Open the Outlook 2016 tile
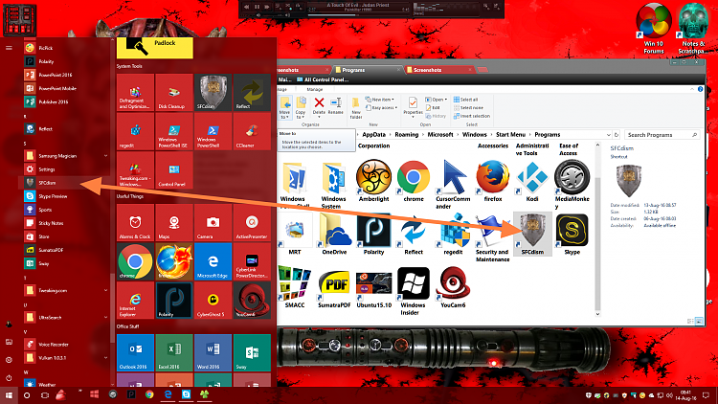The image size is (718, 404). click(x=135, y=352)
